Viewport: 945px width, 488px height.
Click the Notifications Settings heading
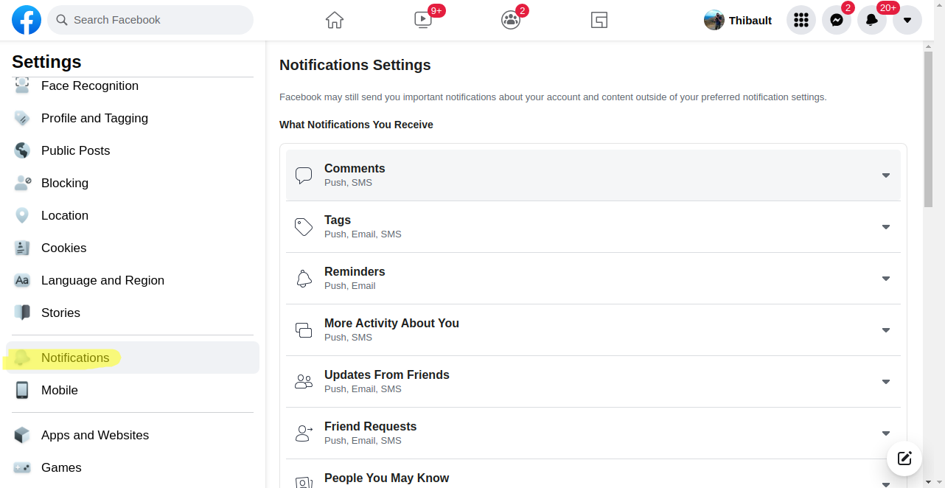pyautogui.click(x=355, y=65)
